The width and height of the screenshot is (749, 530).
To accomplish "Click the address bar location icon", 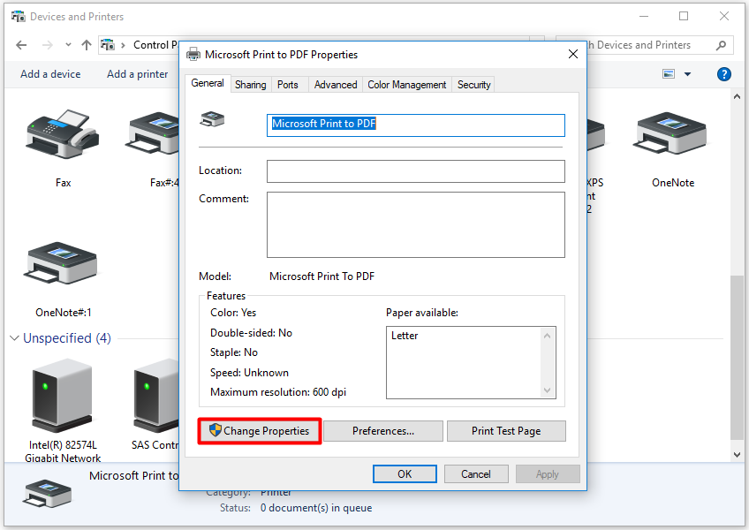I will (108, 45).
